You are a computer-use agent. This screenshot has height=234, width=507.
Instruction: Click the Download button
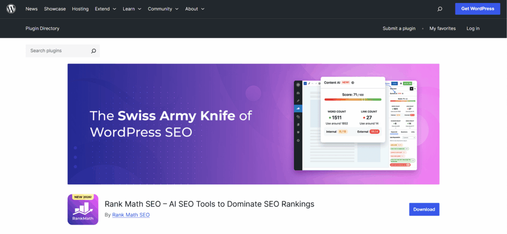tap(424, 209)
